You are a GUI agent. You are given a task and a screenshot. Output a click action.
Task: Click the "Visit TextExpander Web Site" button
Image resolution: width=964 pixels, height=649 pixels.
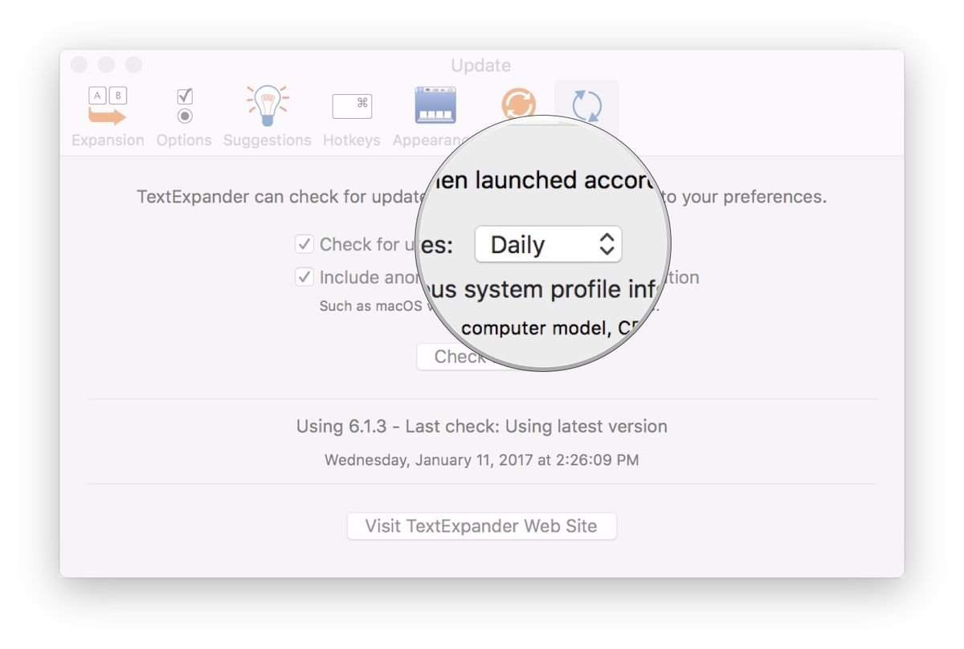point(481,526)
